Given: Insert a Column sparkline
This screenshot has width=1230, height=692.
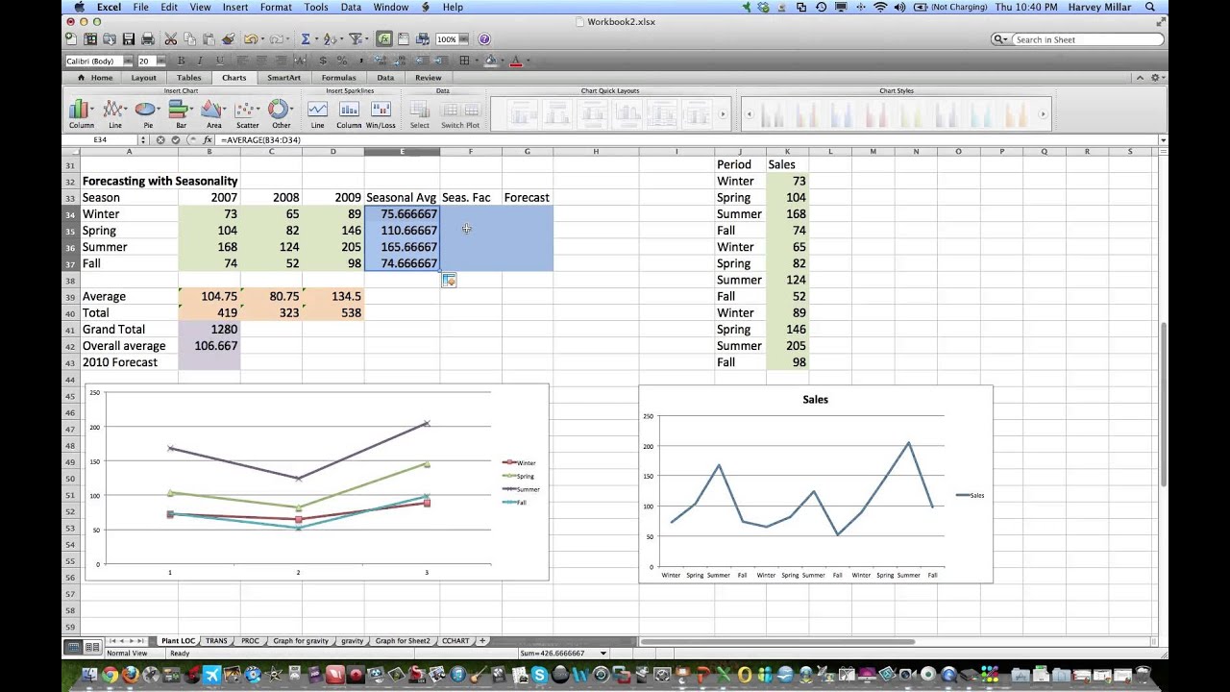Looking at the screenshot, I should 349,113.
